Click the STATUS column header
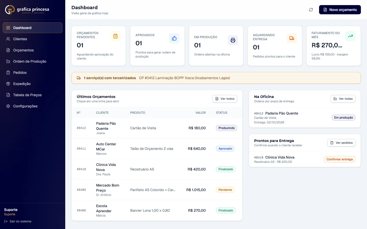Image resolution: width=367 pixels, height=229 pixels. coord(221,113)
